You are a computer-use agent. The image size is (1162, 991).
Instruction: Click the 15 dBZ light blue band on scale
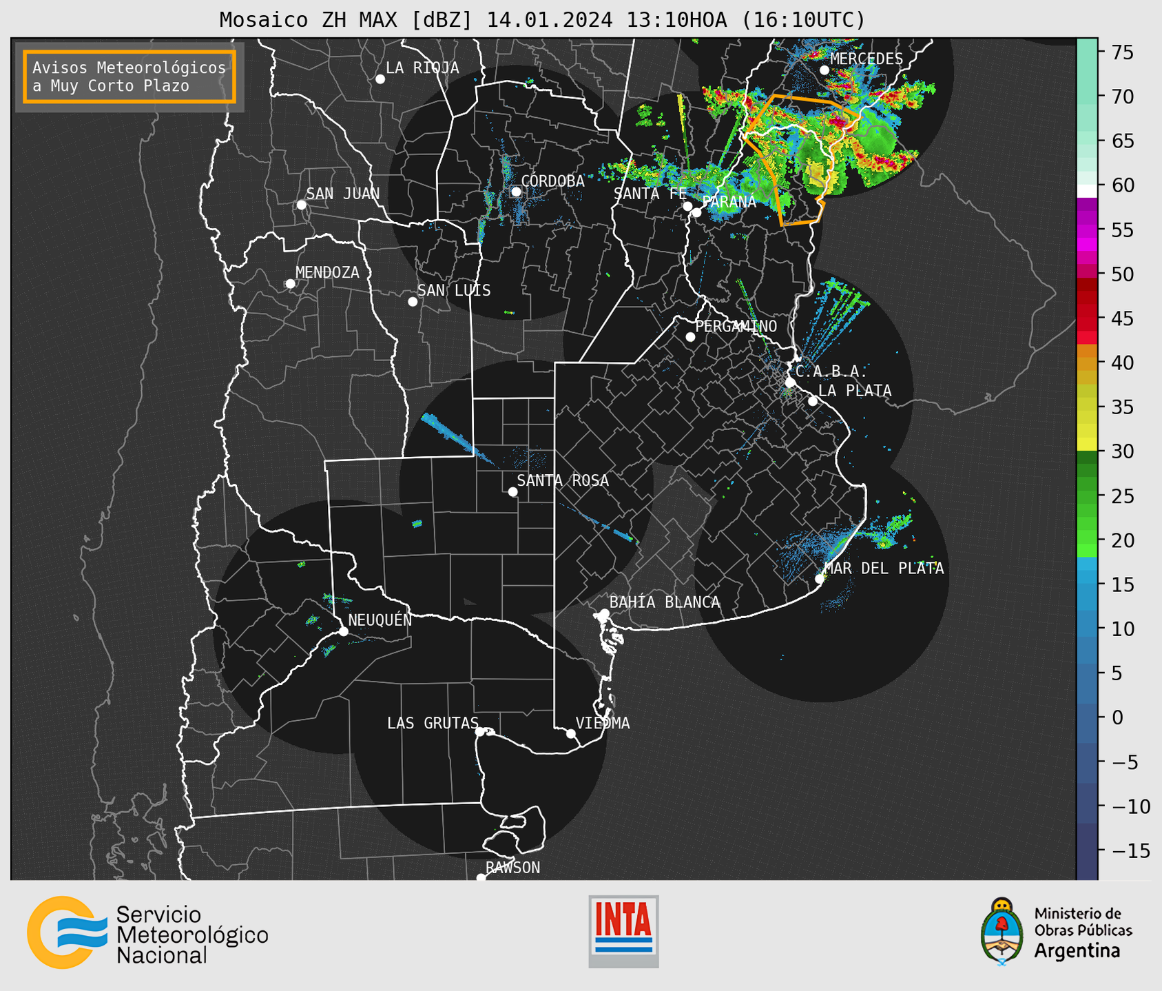click(1087, 584)
